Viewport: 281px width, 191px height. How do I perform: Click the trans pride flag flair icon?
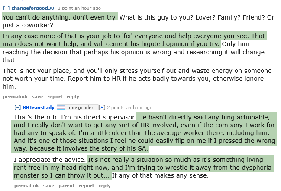coord(61,107)
